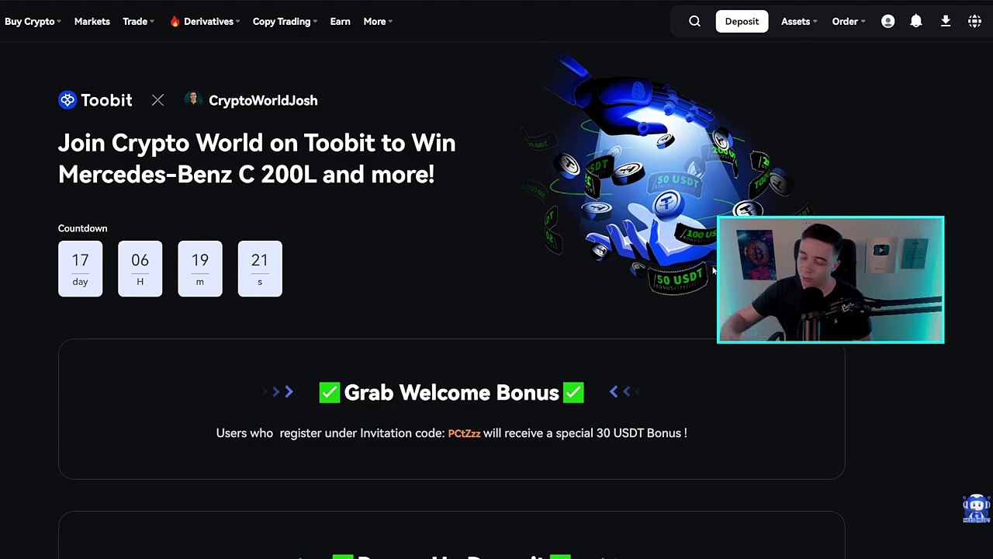Open the Earn menu item
Viewport: 993px width, 559px height.
(340, 22)
